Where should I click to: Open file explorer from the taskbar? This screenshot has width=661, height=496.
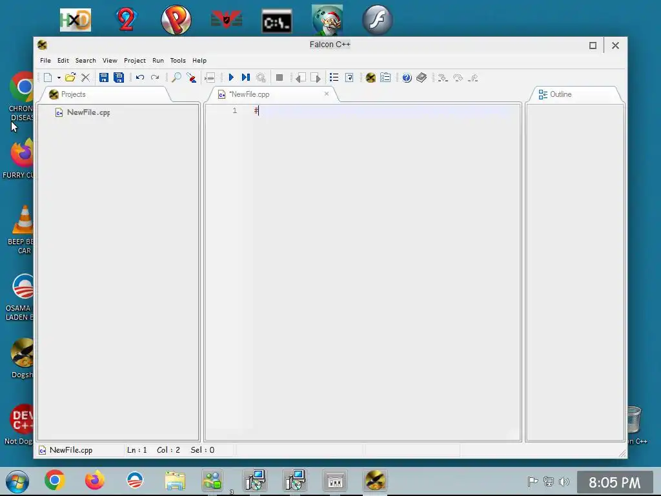point(175,480)
